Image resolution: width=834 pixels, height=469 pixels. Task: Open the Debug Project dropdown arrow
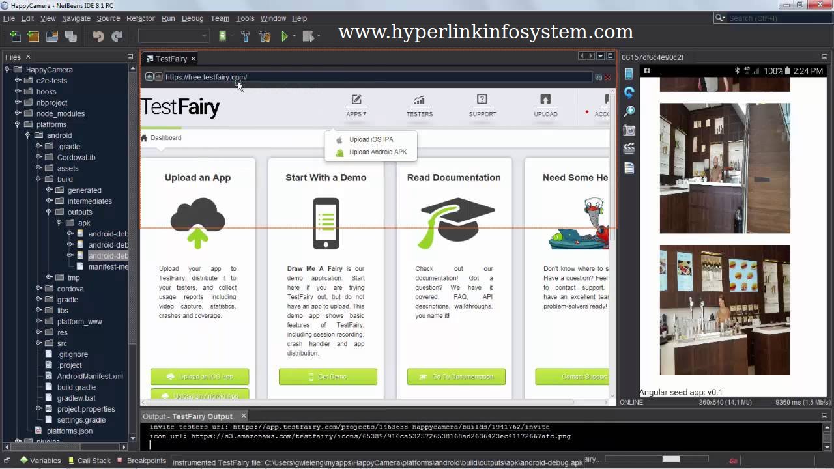click(319, 36)
